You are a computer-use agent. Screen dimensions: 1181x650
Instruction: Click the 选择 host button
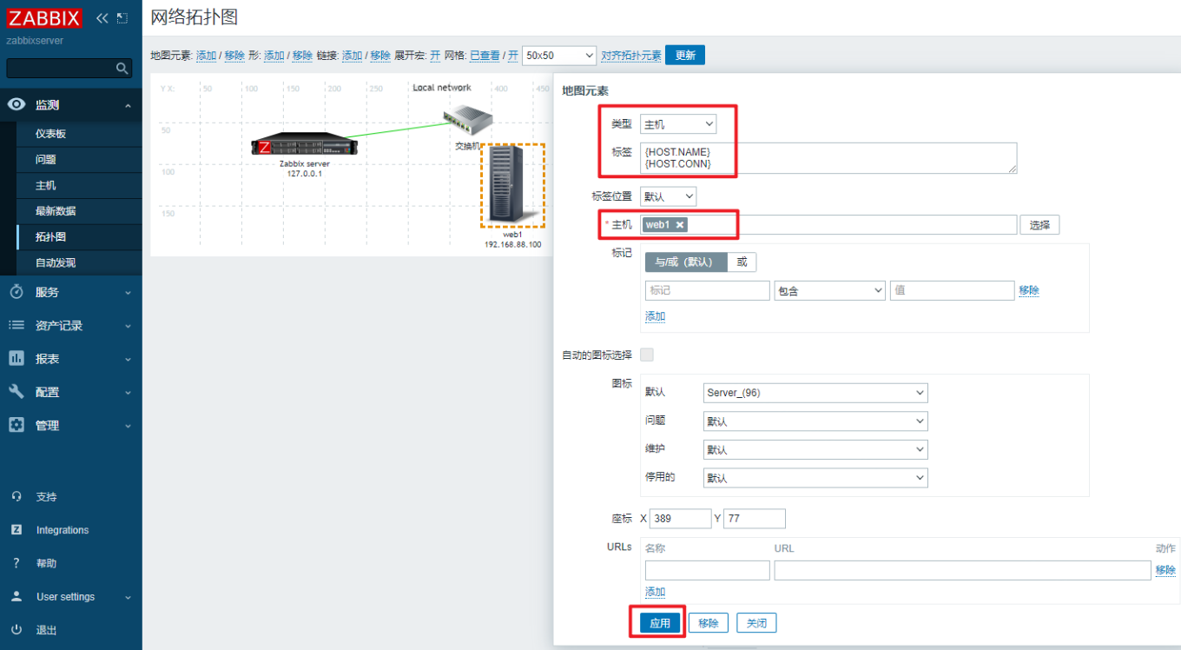(1039, 225)
